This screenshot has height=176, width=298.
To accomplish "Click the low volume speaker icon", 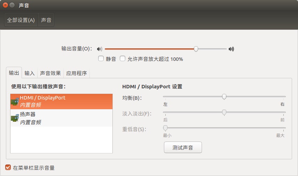I will click(x=100, y=49).
